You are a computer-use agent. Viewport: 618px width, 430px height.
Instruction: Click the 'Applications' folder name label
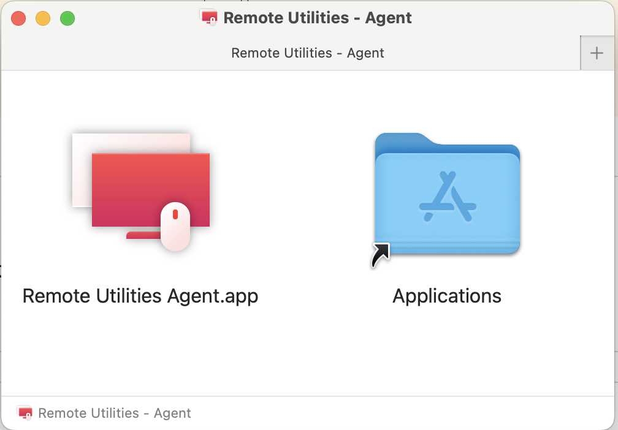tap(447, 296)
